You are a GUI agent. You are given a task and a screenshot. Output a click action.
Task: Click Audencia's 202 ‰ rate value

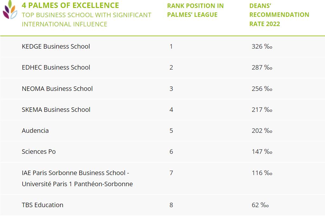click(x=262, y=131)
